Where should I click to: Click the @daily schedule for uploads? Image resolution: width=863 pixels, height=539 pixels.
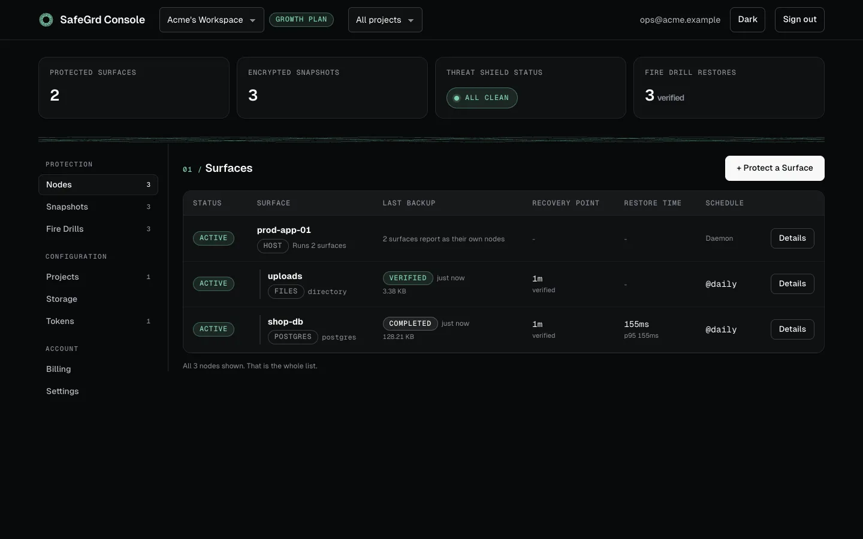(x=721, y=284)
